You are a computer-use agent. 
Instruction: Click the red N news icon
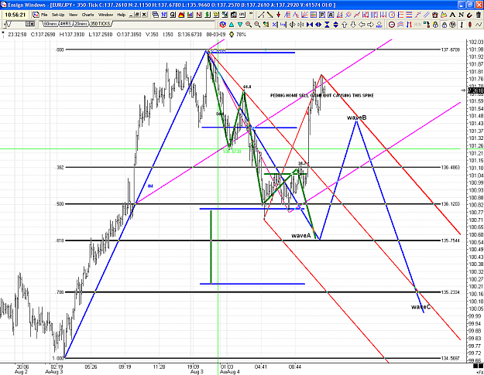[199, 15]
